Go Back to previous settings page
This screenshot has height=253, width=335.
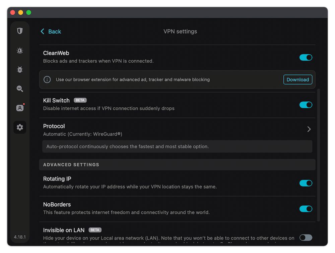point(55,32)
